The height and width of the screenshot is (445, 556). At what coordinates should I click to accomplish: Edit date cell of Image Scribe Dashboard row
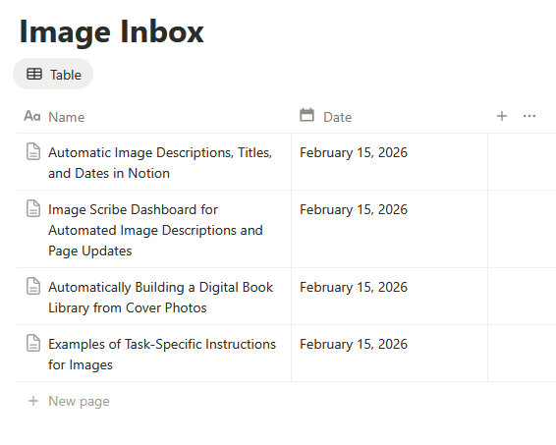tap(389, 229)
